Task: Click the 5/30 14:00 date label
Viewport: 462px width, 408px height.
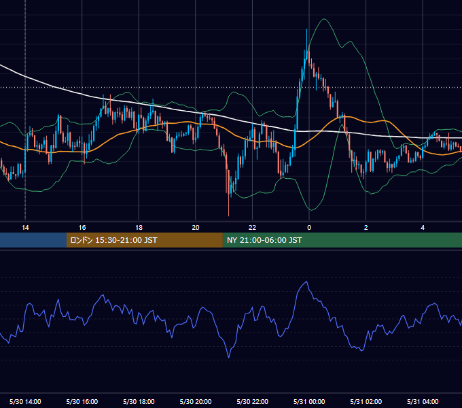Action: (x=25, y=401)
